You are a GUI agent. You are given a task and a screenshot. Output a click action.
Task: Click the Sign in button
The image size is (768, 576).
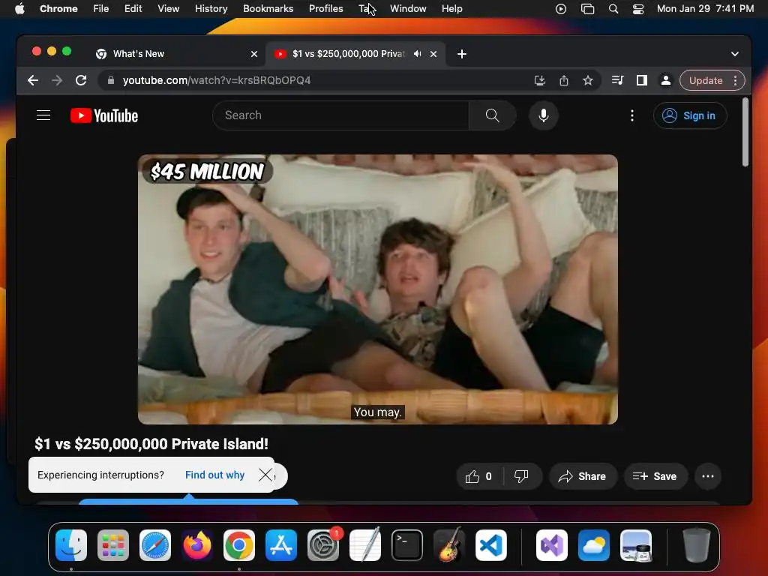[x=690, y=115]
